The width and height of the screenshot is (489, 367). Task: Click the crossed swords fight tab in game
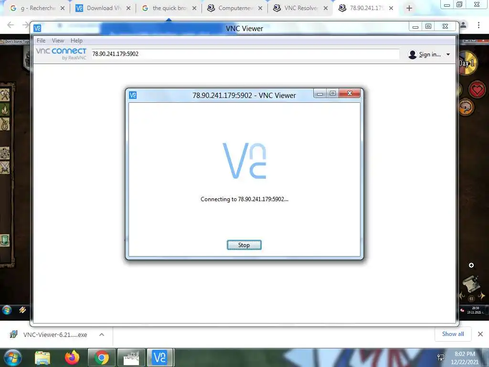[x=5, y=168]
